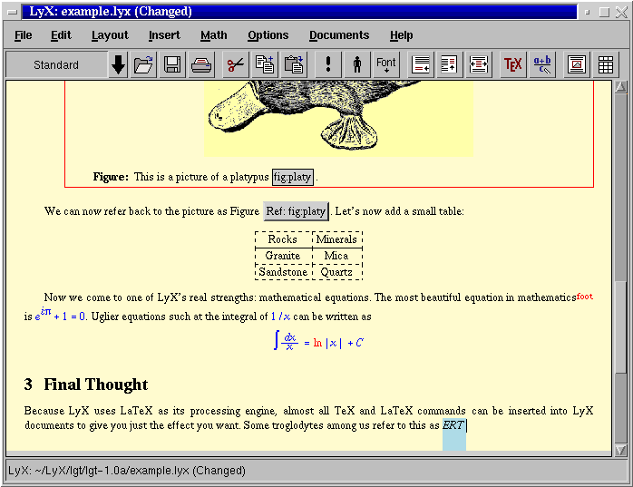Click the Minerals table cell
This screenshot has width=633, height=487.
pyautogui.click(x=337, y=239)
